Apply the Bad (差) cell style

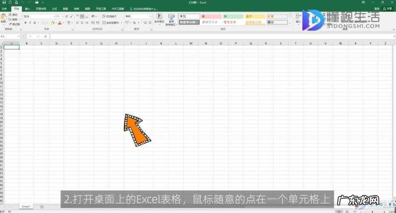pos(211,16)
